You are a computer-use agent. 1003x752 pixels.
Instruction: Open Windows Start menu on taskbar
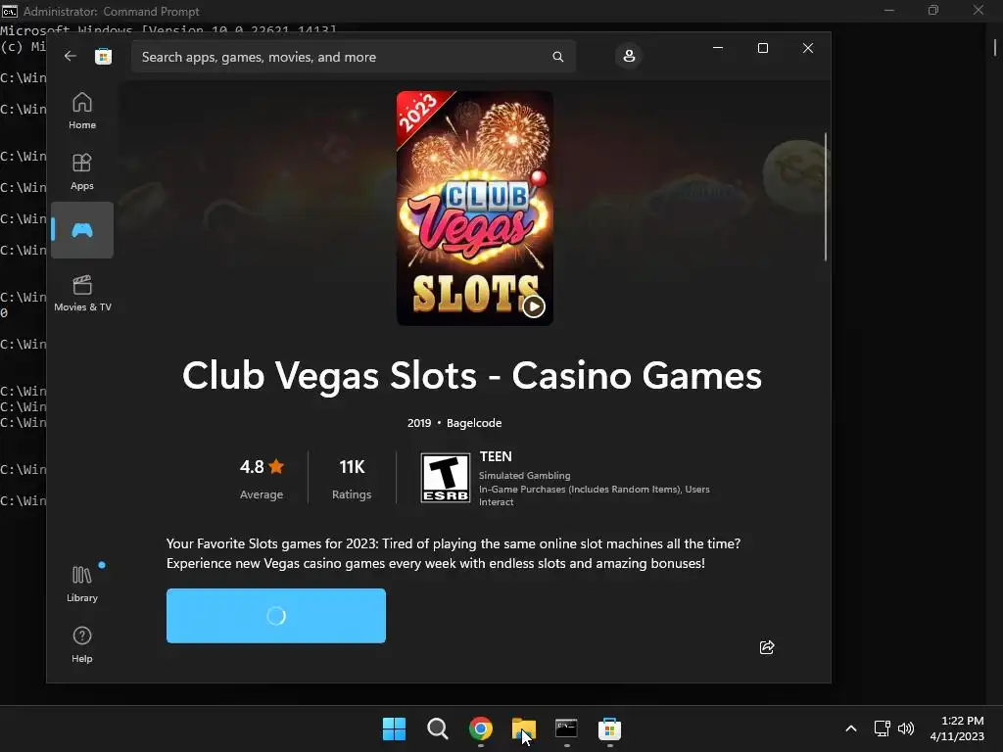click(394, 728)
